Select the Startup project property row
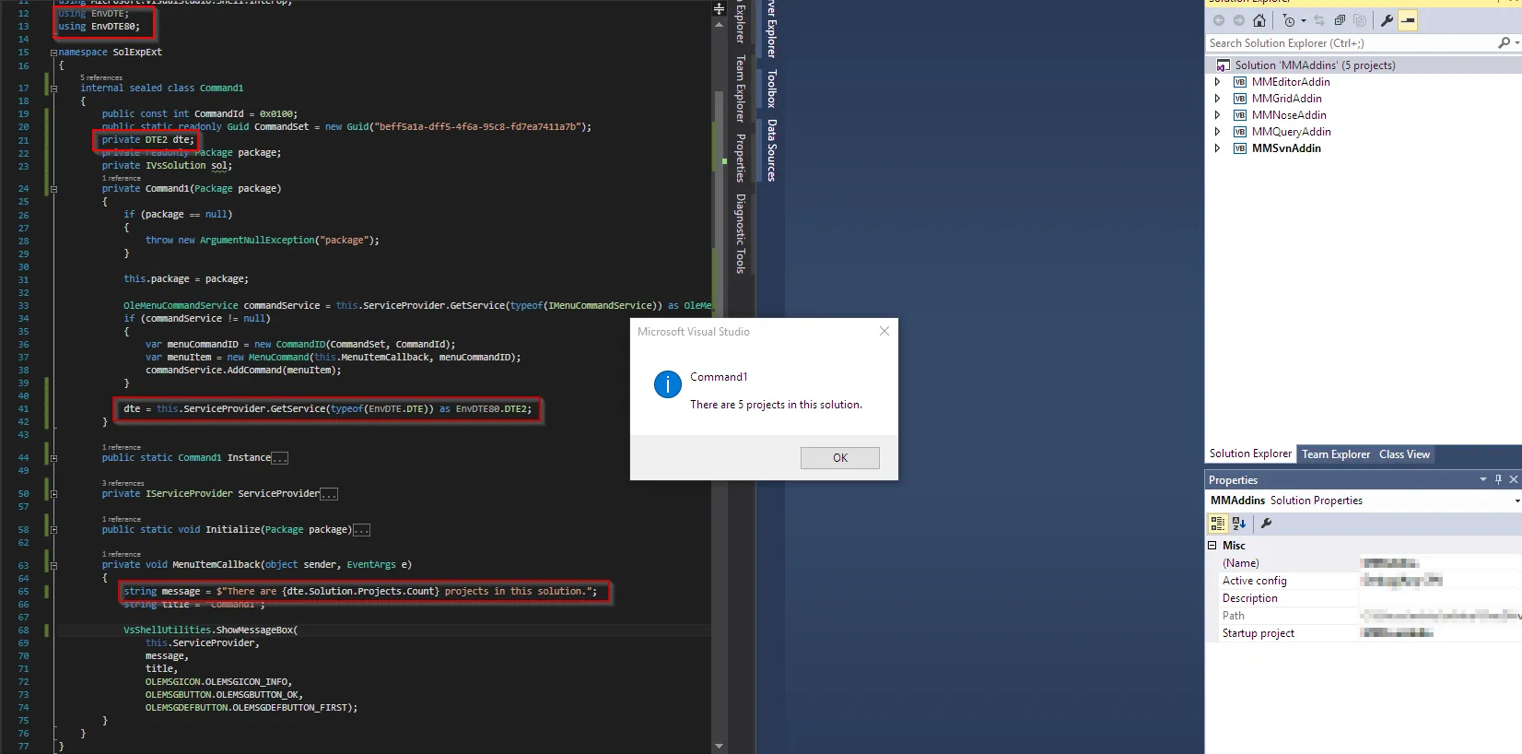1522x754 pixels. point(1371,633)
